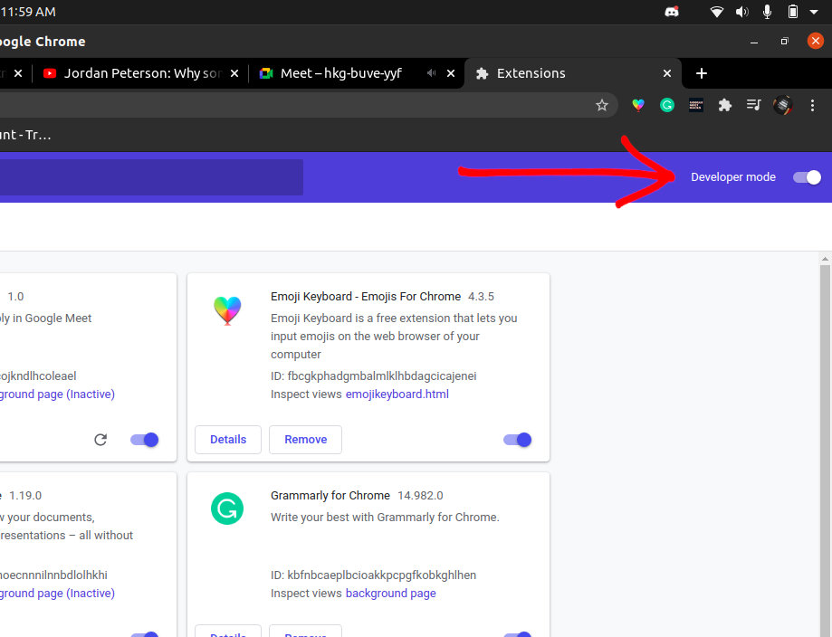Open the Grammarly toolbar icon

tap(667, 105)
